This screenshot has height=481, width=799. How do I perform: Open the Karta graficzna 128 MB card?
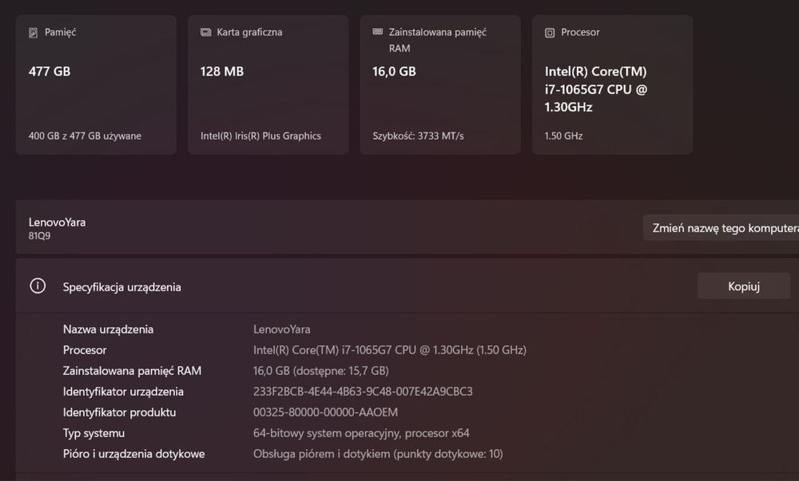point(268,85)
